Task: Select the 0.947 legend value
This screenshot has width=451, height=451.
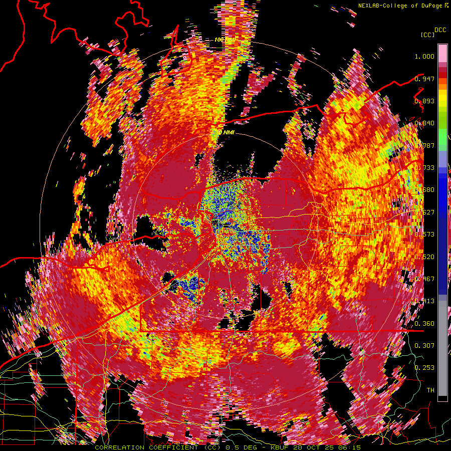Action: pos(424,79)
